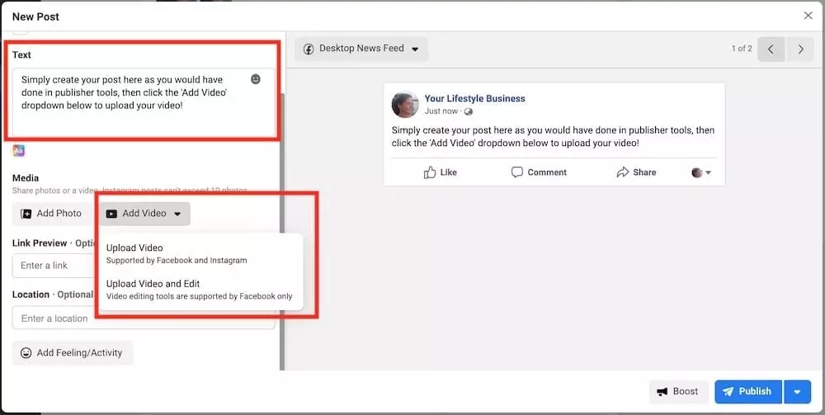Click inside the post Text area
Image resolution: width=825 pixels, height=415 pixels.
tap(143, 101)
